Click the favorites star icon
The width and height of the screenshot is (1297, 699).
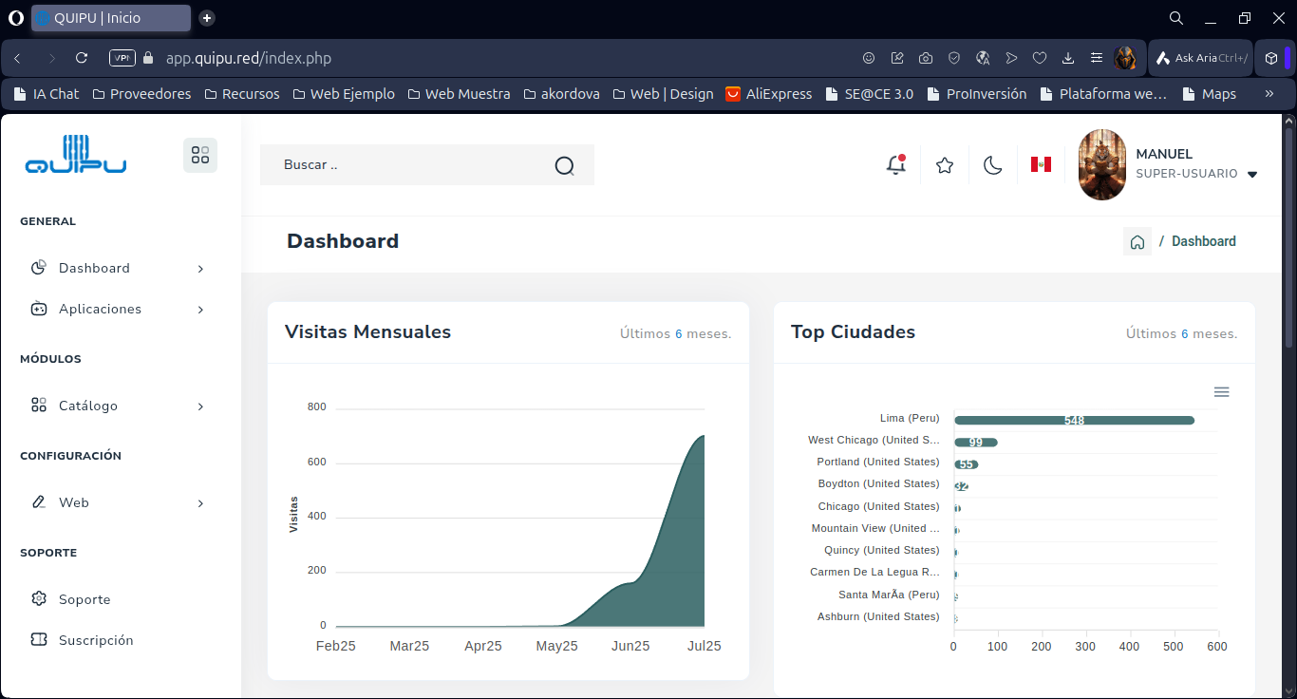pyautogui.click(x=945, y=165)
